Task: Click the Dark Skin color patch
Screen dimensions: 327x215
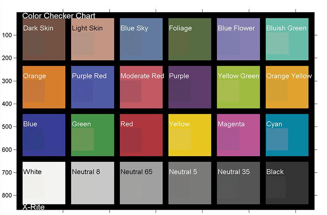Action: [44, 39]
